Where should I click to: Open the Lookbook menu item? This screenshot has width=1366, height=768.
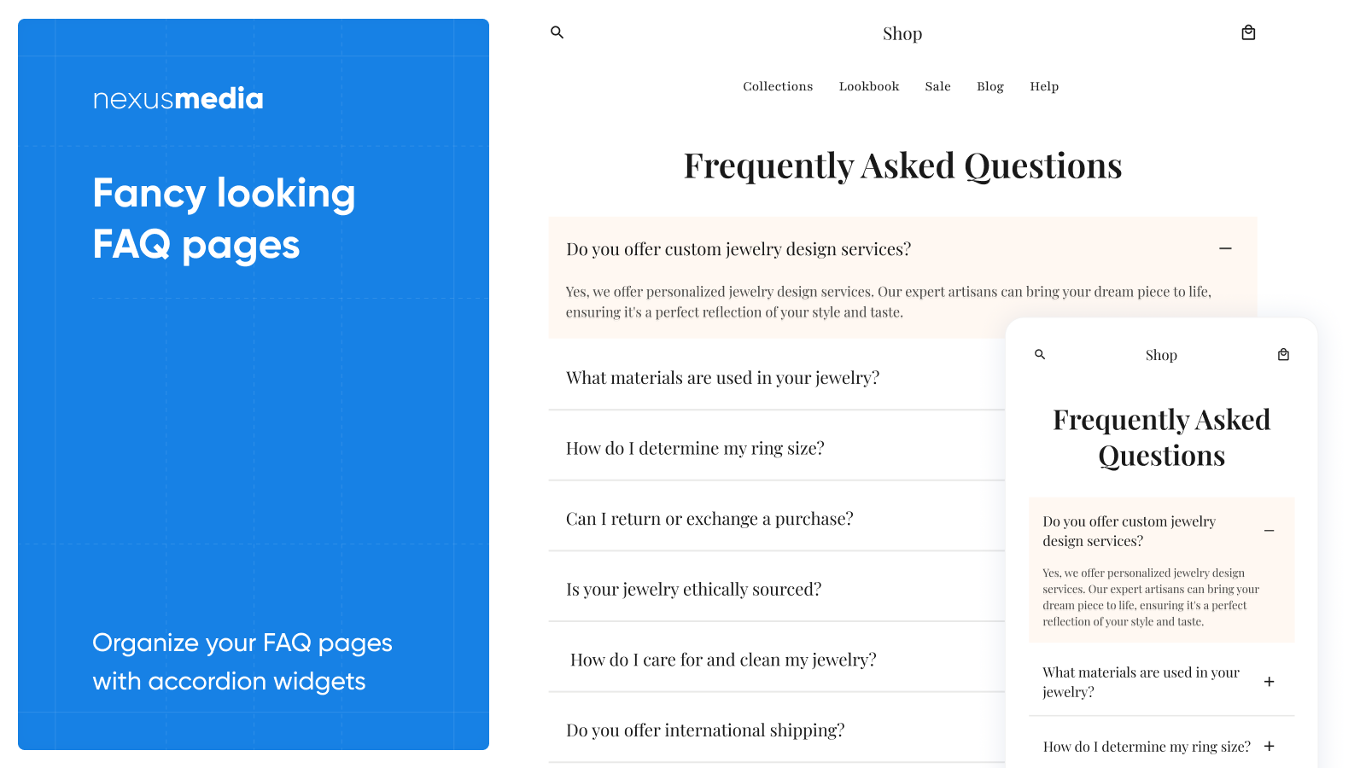coord(869,86)
